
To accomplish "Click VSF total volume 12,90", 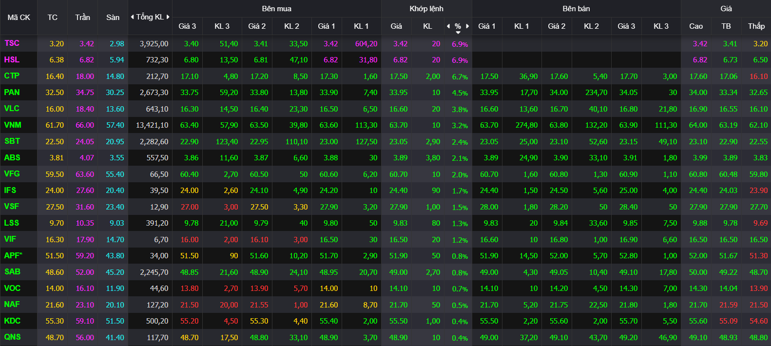I will tap(159, 207).
